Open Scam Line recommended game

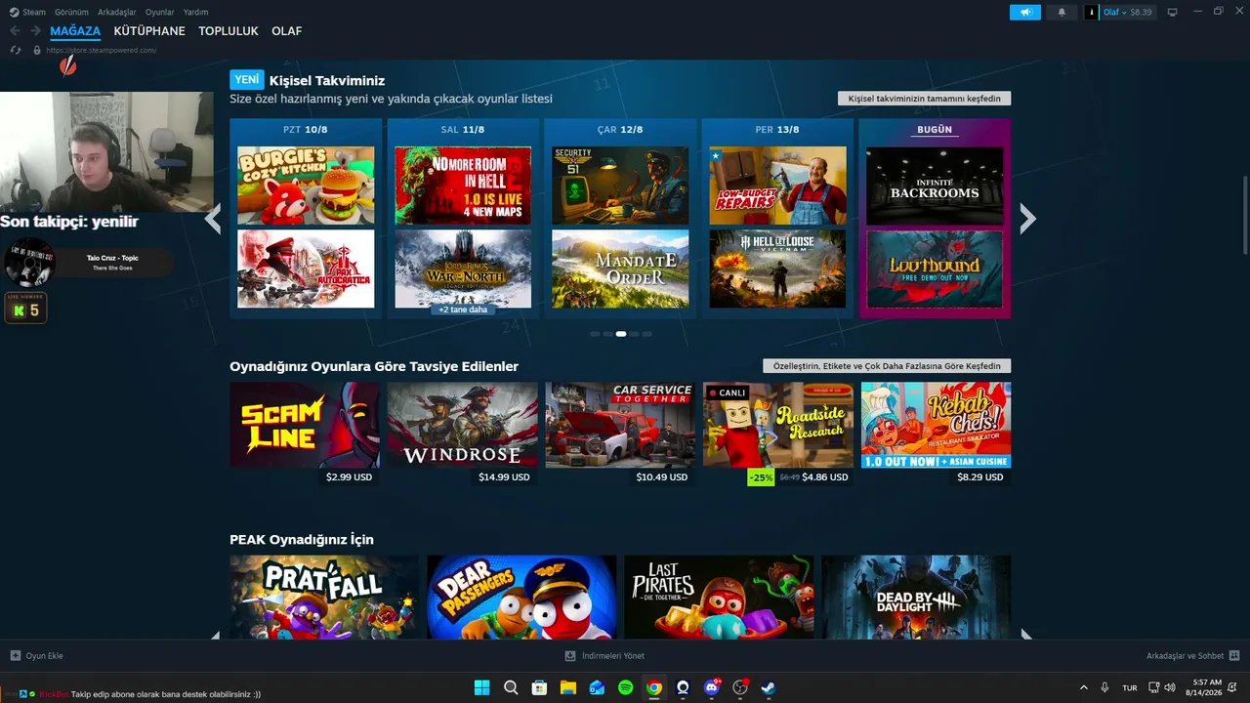[305, 425]
